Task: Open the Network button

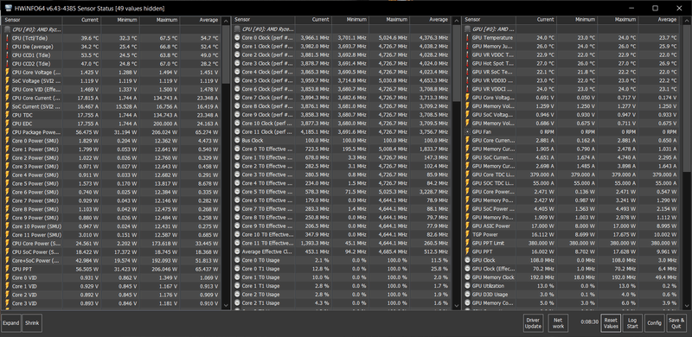Action: pos(558,323)
